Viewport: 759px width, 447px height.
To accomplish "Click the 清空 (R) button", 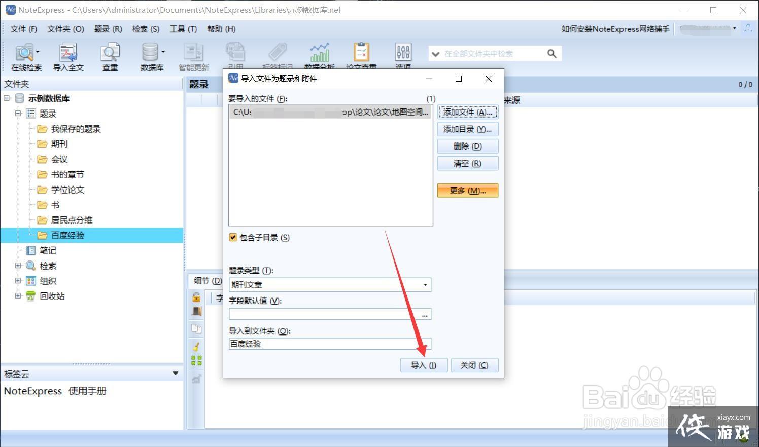I will point(468,164).
